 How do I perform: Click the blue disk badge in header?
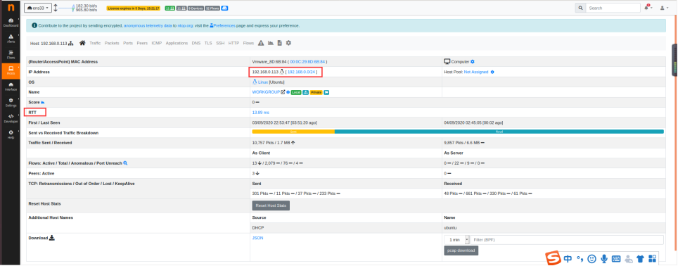tap(224, 8)
